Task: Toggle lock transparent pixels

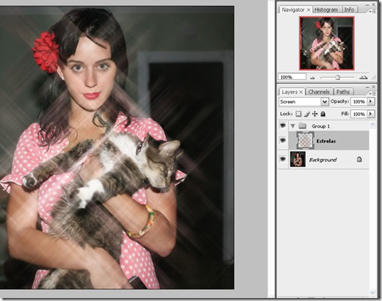Action: click(298, 114)
